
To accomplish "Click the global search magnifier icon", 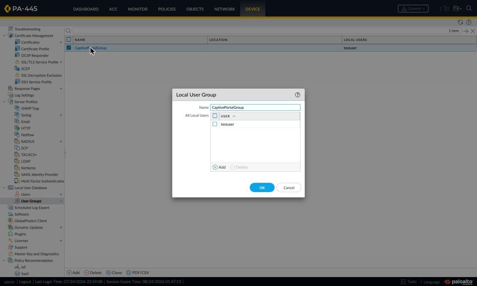I will (469, 9).
